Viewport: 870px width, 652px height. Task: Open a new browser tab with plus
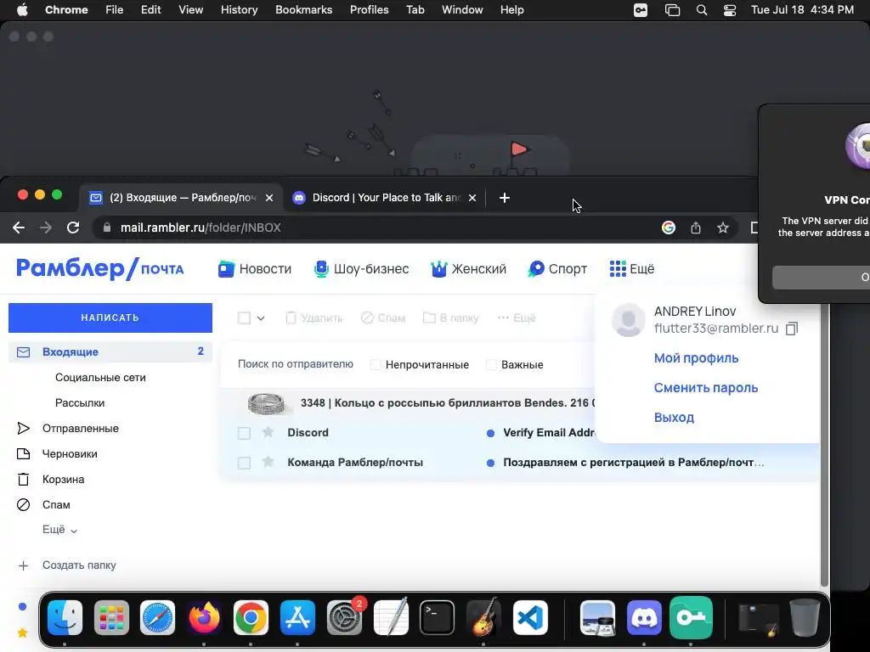pos(505,198)
